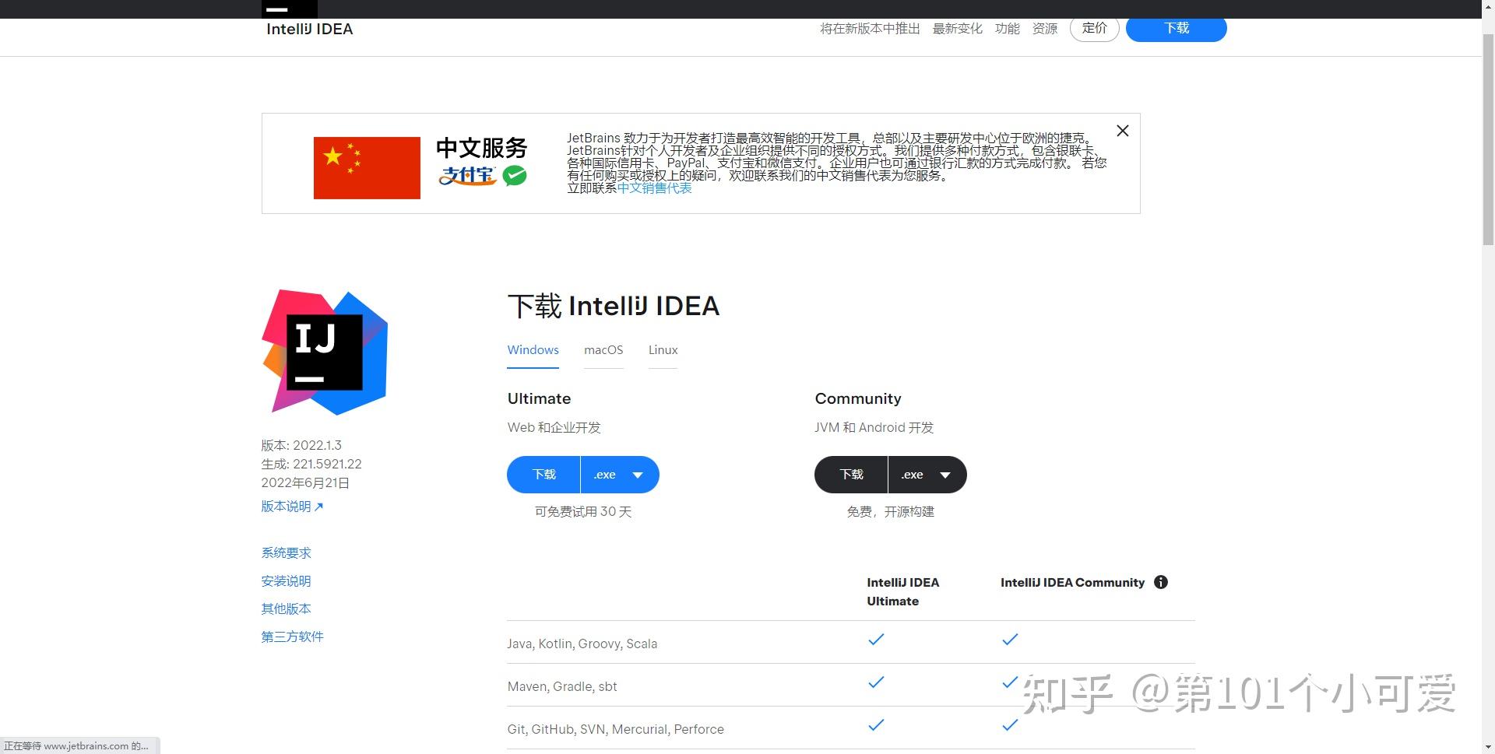Switch to the Linux download tab

click(x=663, y=350)
